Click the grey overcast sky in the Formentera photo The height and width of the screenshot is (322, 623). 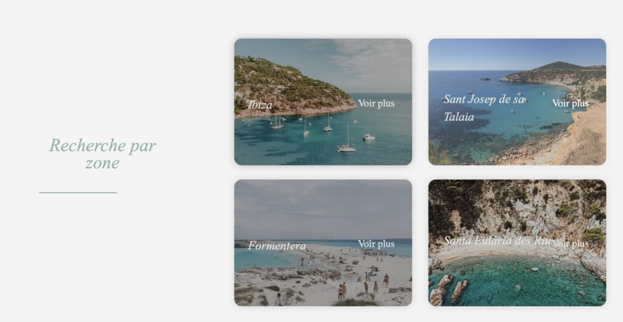click(x=322, y=210)
